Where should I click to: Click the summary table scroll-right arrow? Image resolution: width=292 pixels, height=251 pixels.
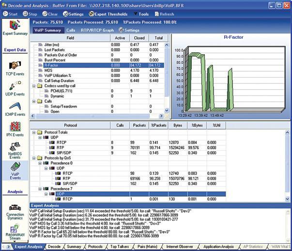click(x=161, y=116)
